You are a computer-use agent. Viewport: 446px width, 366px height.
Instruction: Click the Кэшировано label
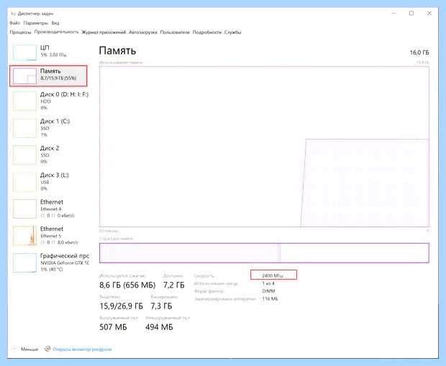(x=164, y=297)
